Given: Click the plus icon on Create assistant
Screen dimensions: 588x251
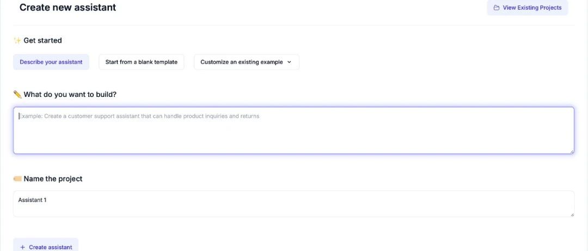Looking at the screenshot, I should 22,247.
